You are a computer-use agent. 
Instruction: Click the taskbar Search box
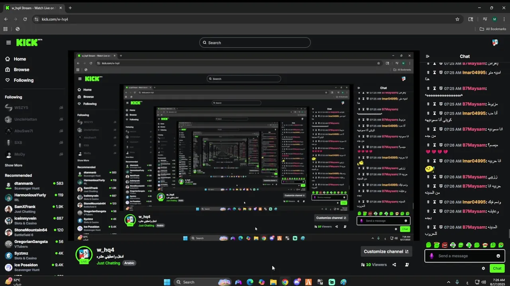coord(203,282)
